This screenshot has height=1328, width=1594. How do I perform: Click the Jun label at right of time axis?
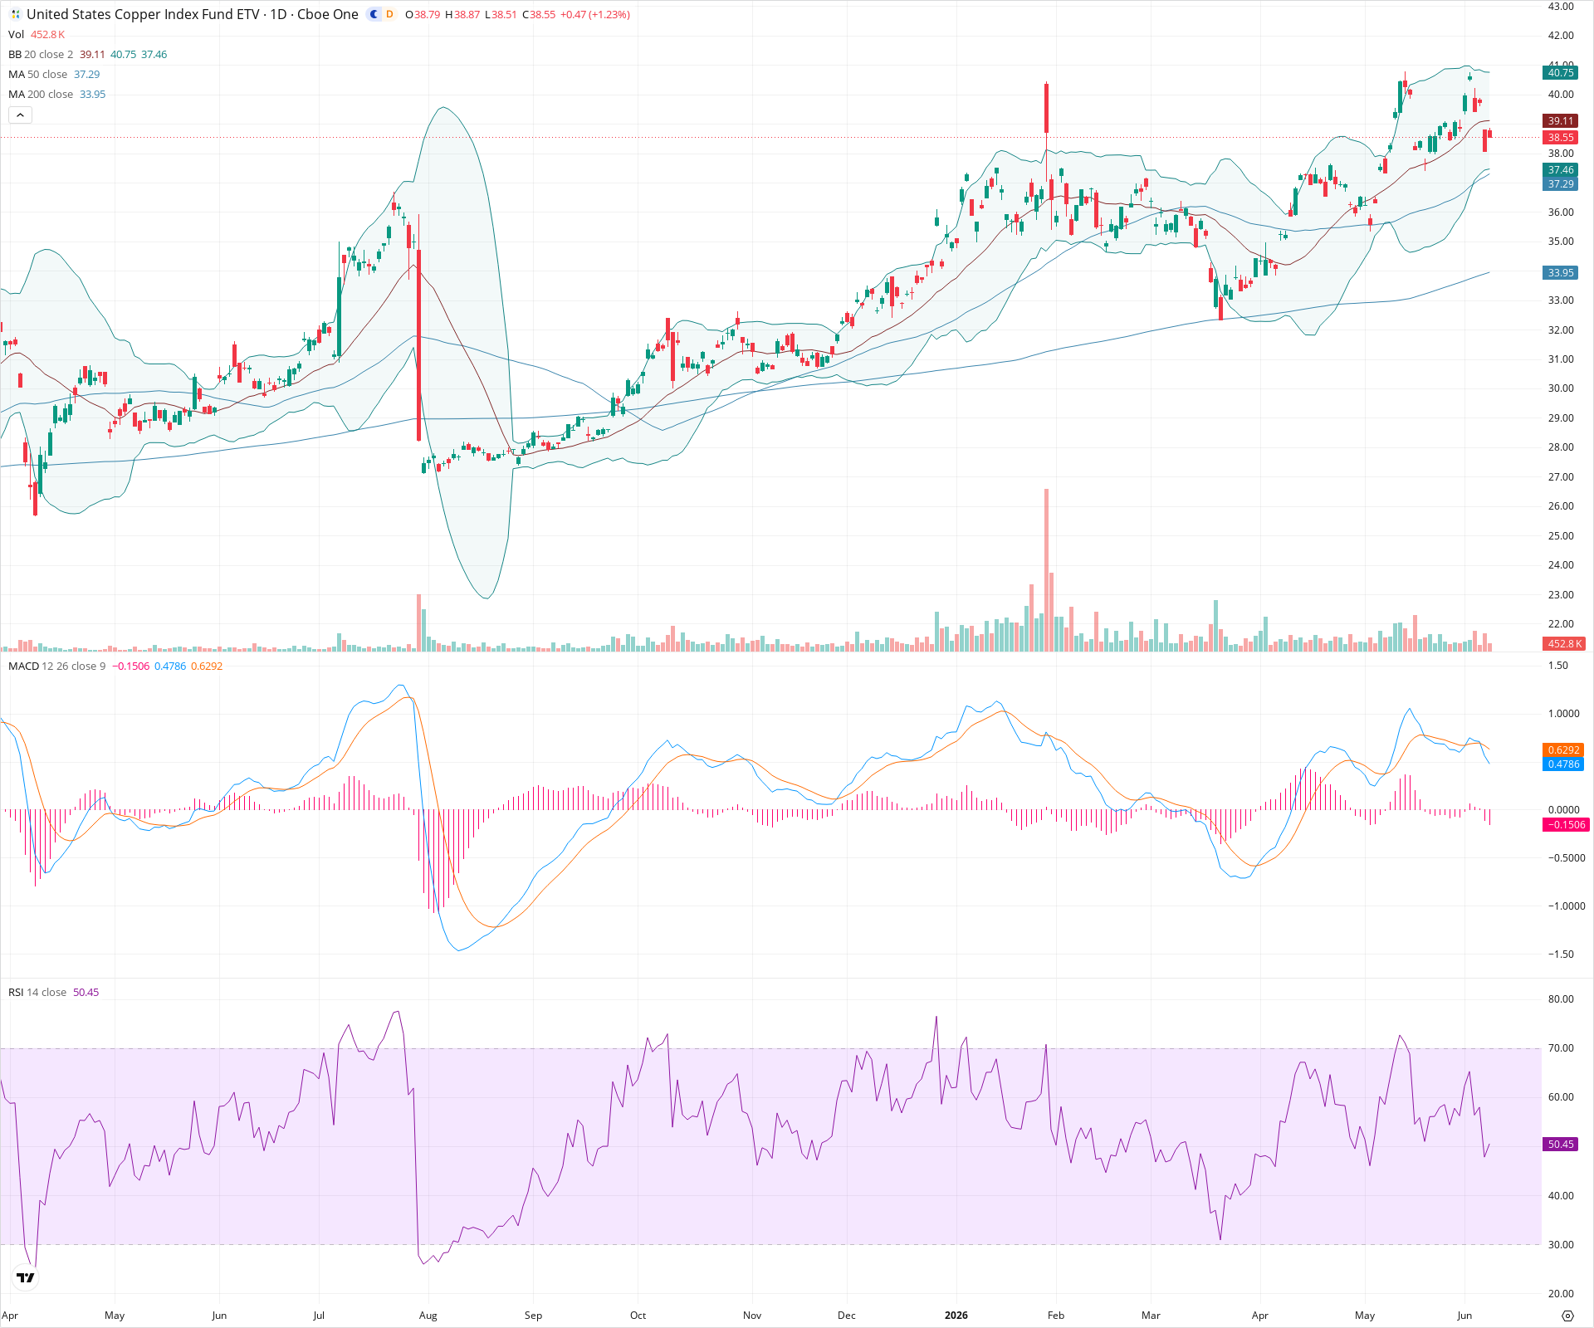coord(1464,1316)
